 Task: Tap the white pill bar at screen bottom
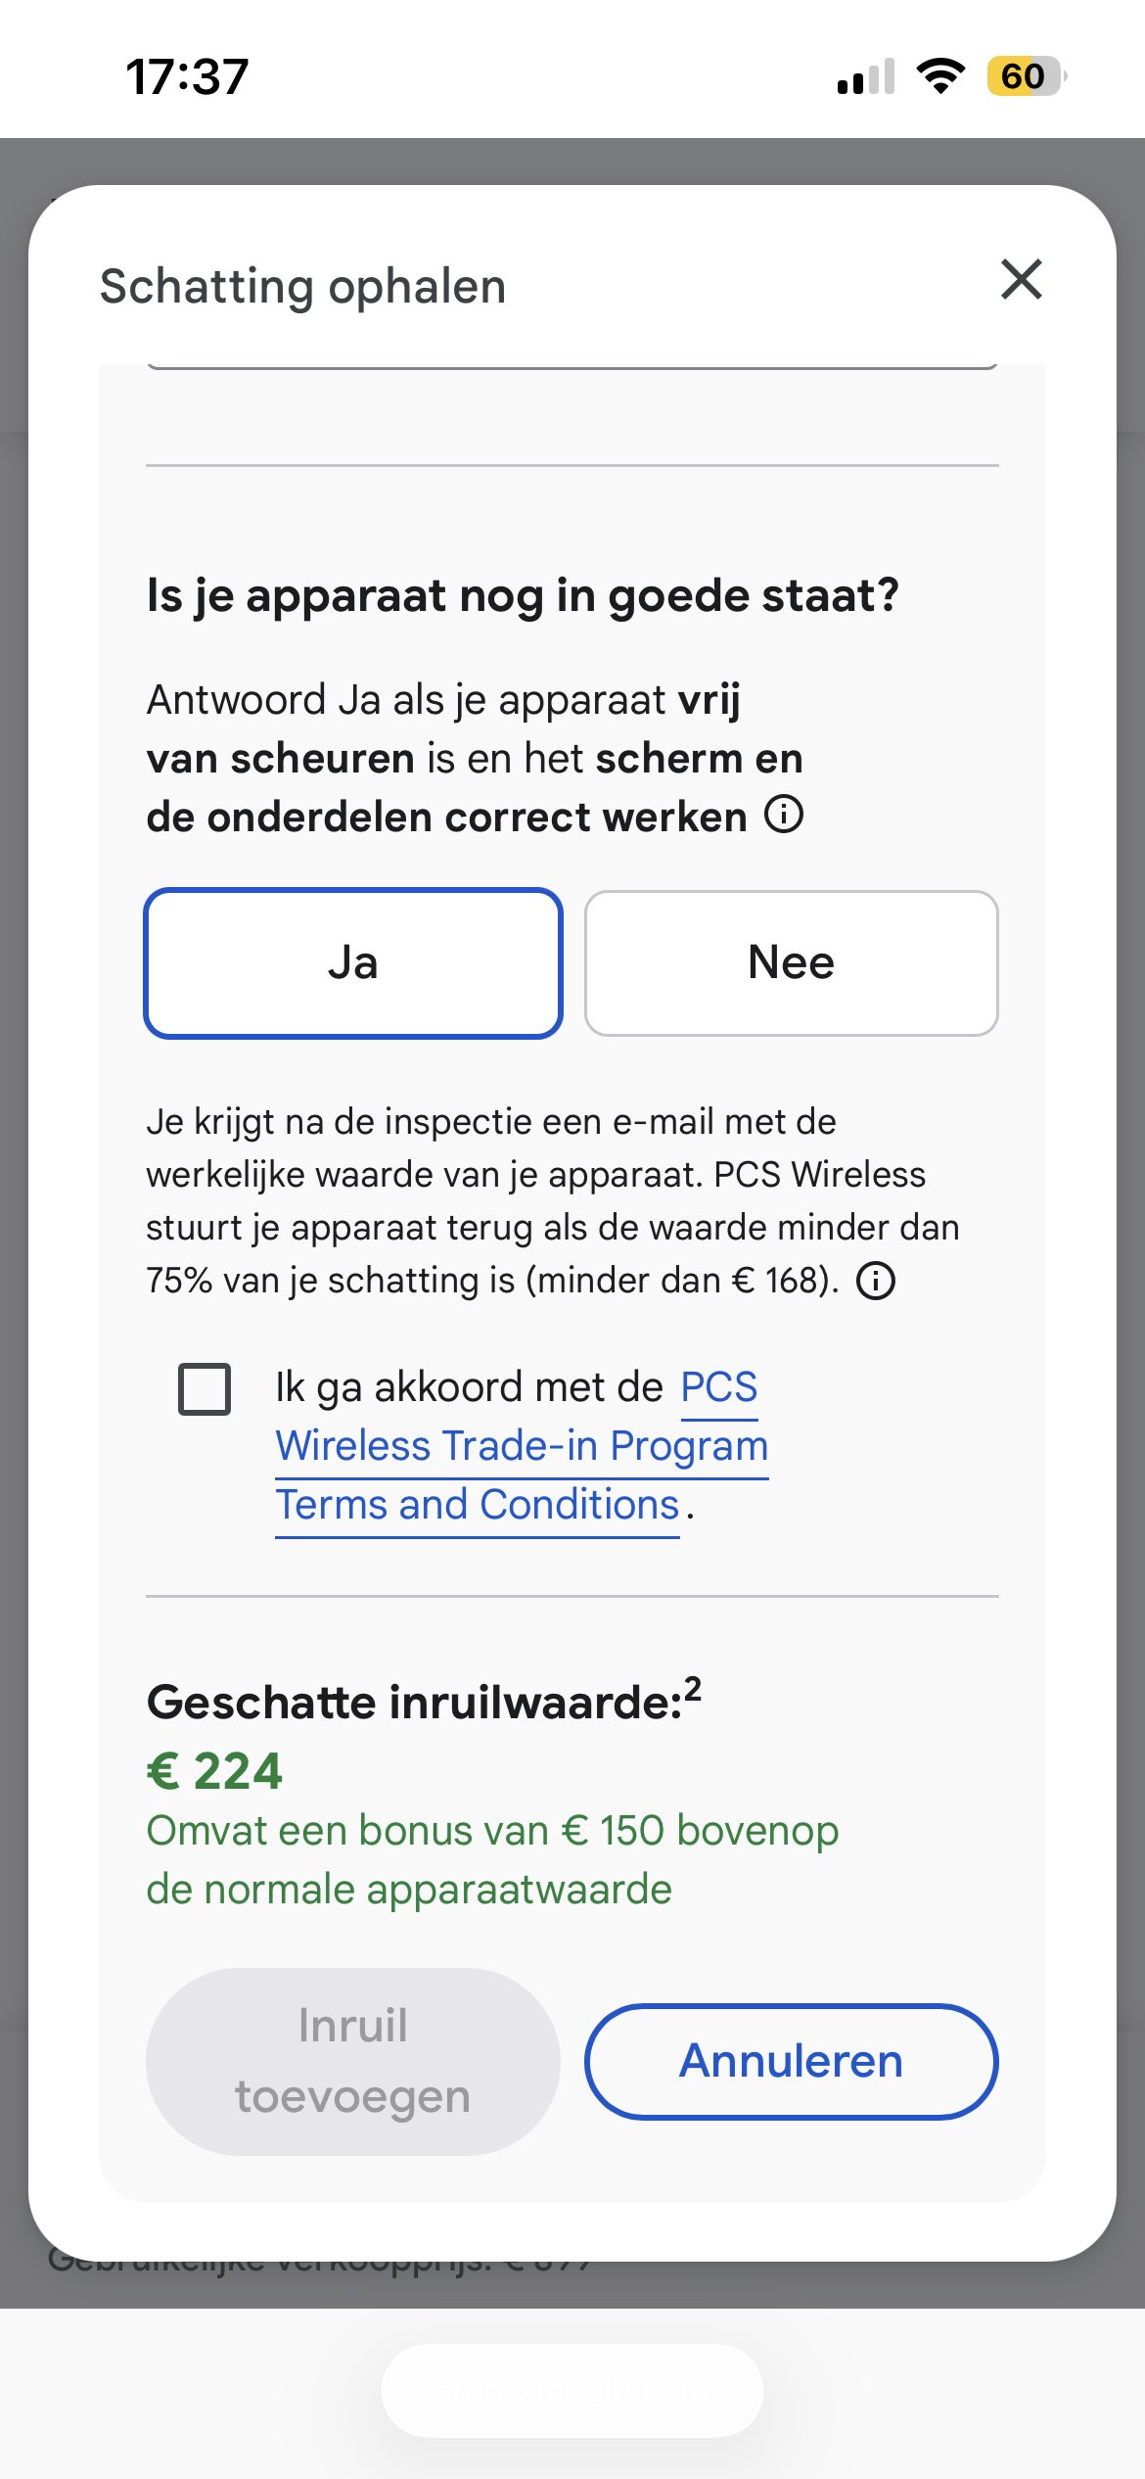coord(572,2390)
